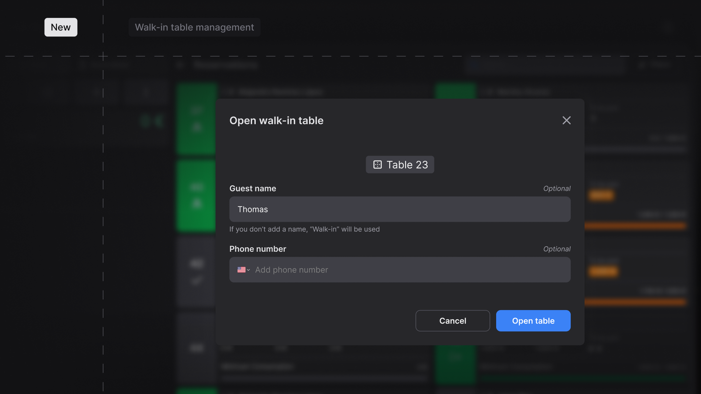The image size is (701, 394).
Task: Click Optional text beside Phone number
Action: click(x=557, y=249)
